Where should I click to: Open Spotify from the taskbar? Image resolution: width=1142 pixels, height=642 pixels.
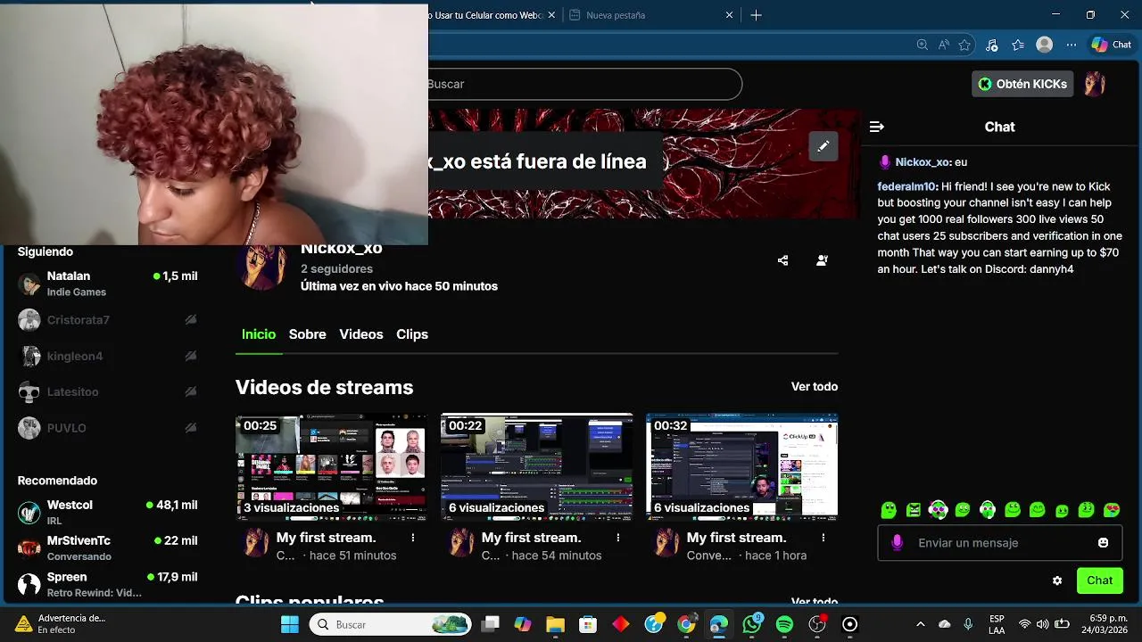click(784, 624)
